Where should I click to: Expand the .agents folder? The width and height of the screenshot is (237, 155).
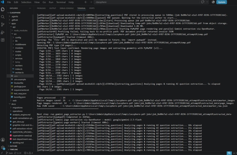(14, 16)
